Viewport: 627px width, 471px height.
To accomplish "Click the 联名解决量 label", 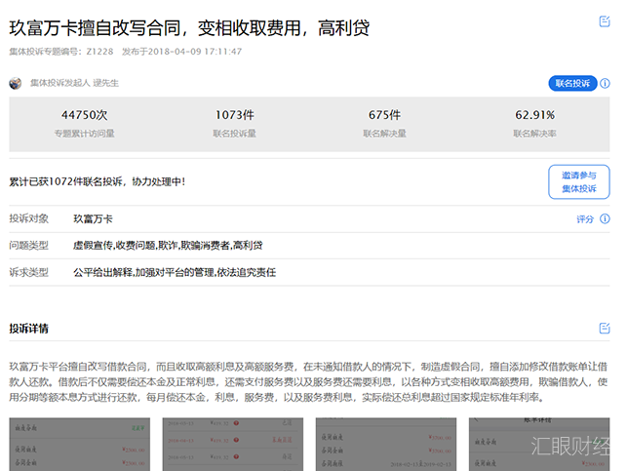I will 384,134.
